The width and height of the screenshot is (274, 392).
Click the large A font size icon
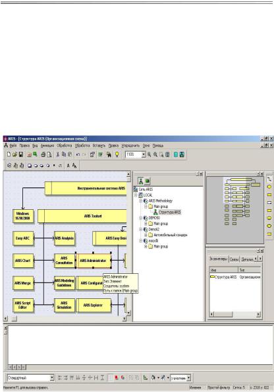(74, 166)
